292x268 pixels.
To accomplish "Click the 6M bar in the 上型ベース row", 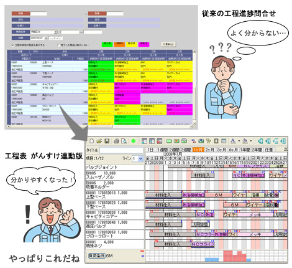I will pos(219,195).
